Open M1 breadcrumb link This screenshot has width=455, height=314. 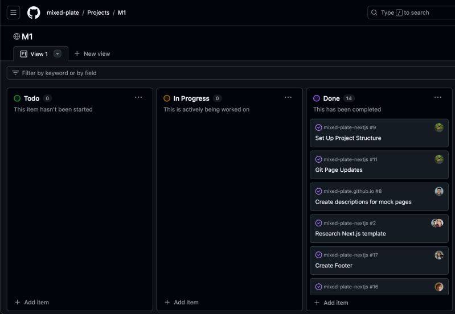pos(122,13)
